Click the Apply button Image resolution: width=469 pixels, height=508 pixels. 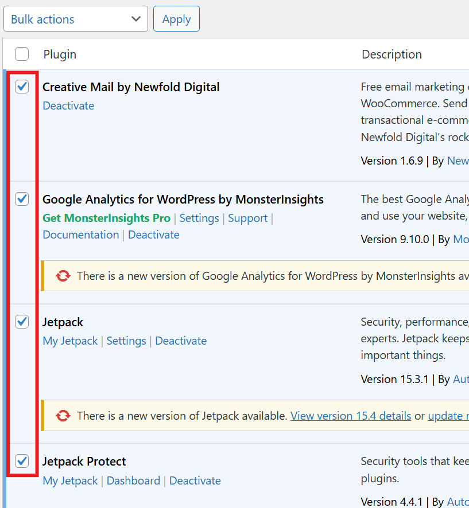tap(176, 18)
